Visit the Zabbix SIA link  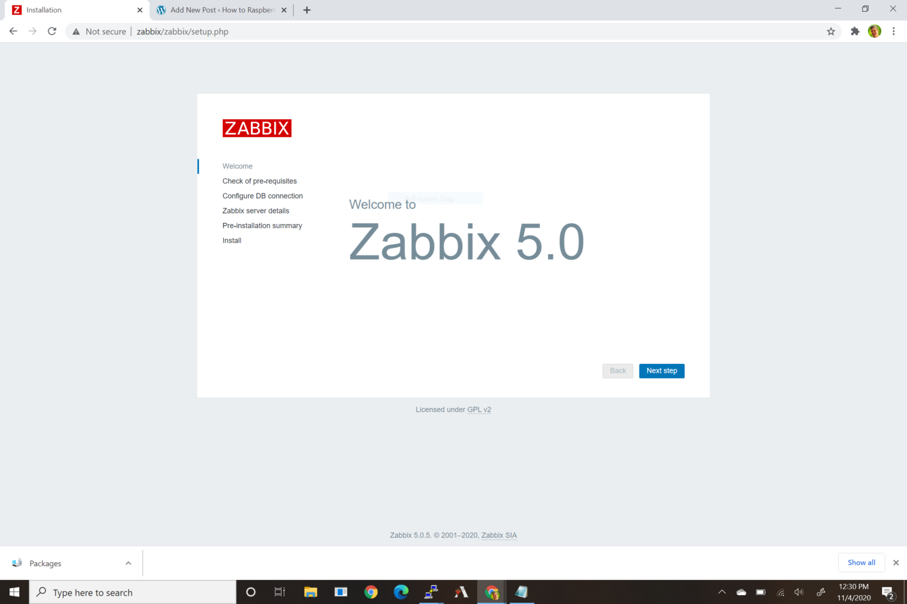click(x=499, y=535)
